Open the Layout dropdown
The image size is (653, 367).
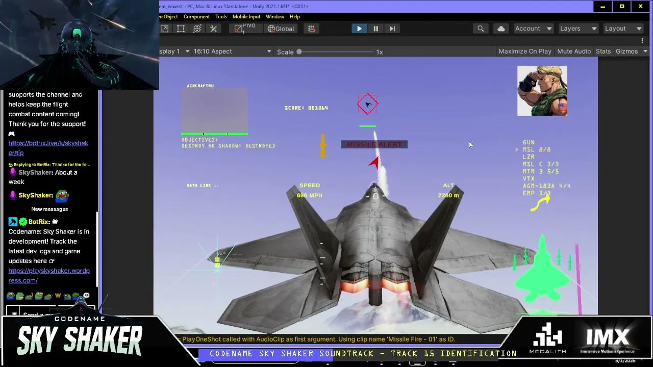coord(623,29)
